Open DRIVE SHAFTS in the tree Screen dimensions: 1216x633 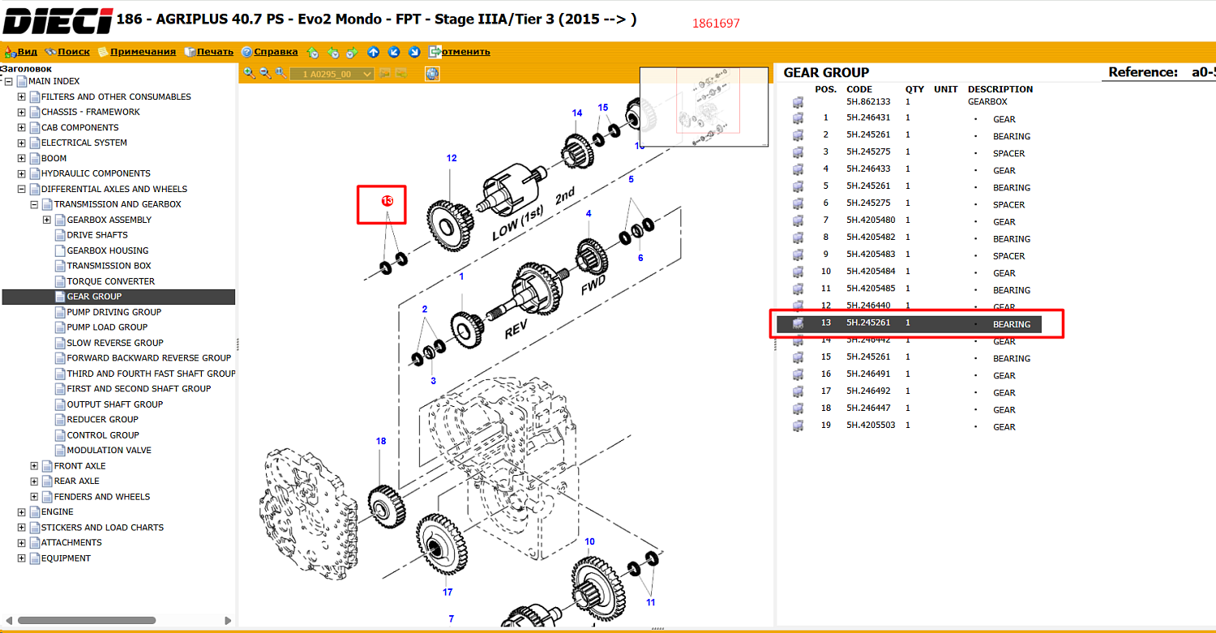pos(97,235)
